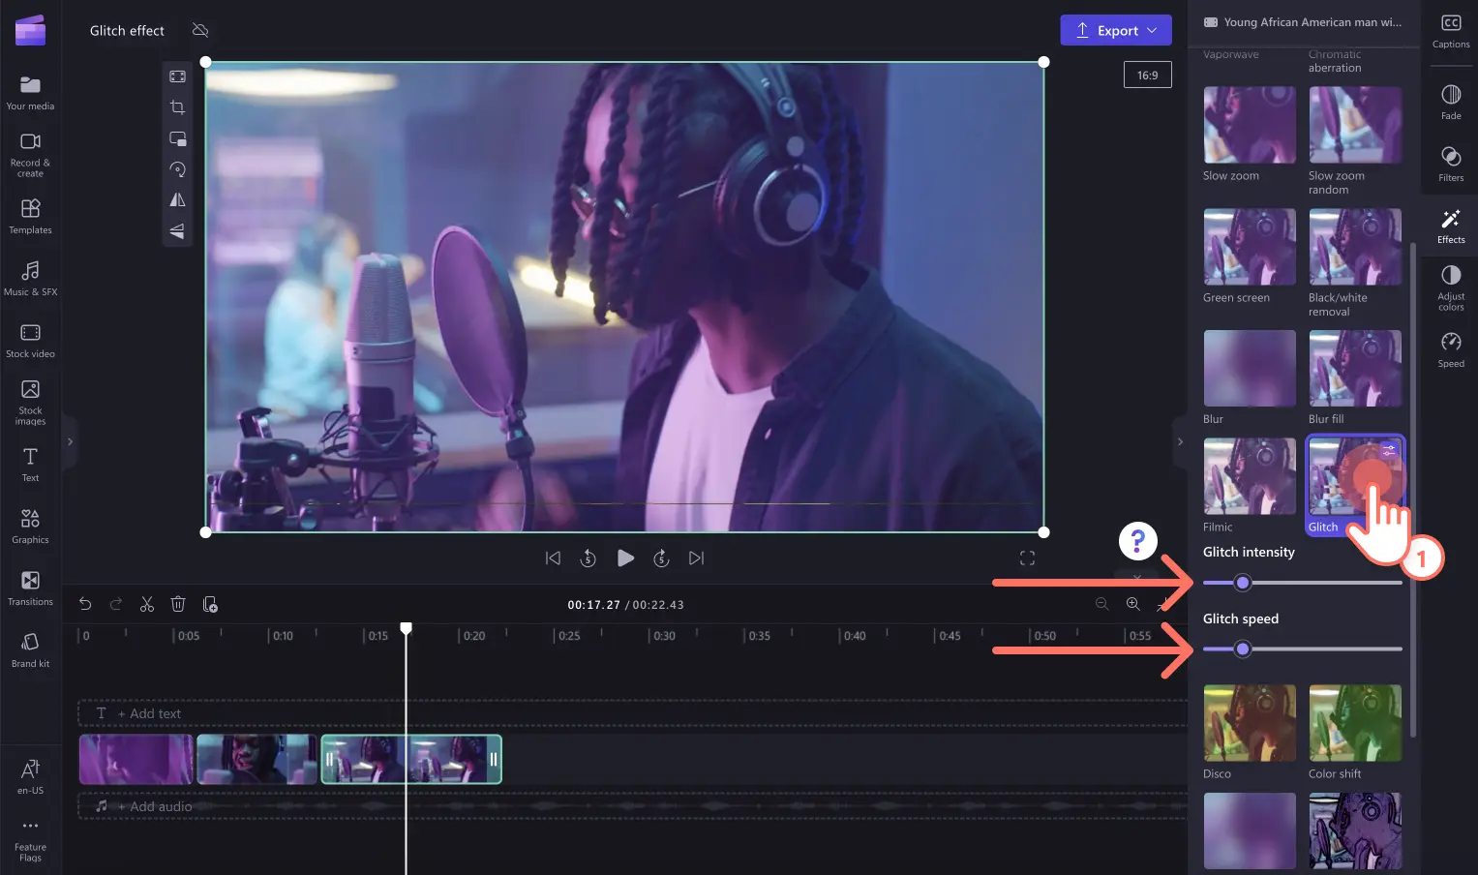Enter fullscreen preview mode
The height and width of the screenshot is (875, 1478).
(x=1027, y=558)
